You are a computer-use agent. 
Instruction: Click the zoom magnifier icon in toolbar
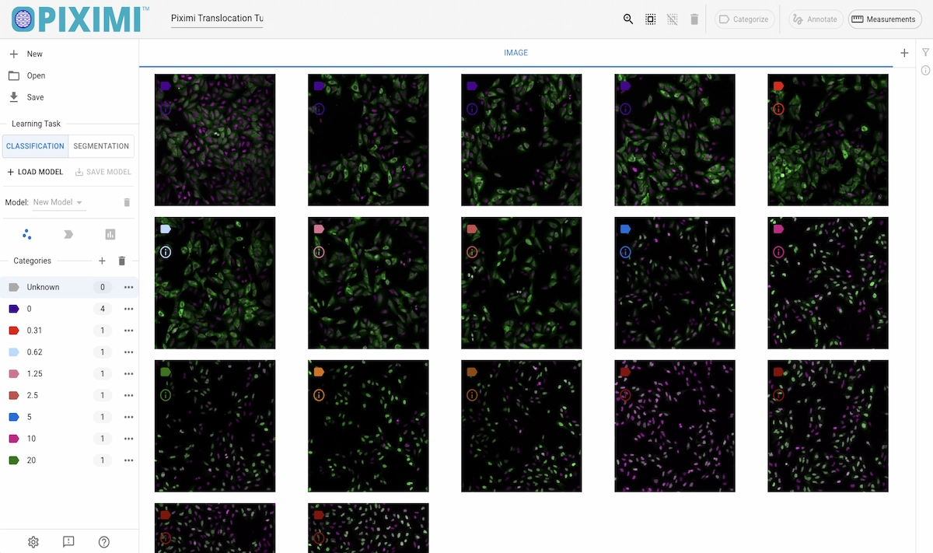pos(628,19)
